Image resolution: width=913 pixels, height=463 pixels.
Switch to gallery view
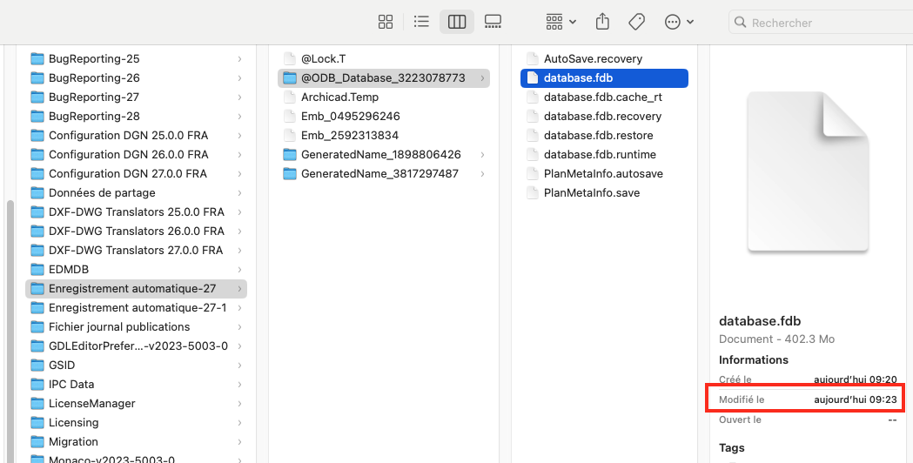(x=493, y=22)
